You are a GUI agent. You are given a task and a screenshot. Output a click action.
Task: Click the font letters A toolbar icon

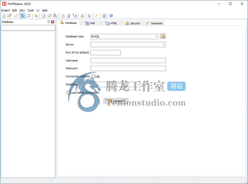click(x=75, y=16)
